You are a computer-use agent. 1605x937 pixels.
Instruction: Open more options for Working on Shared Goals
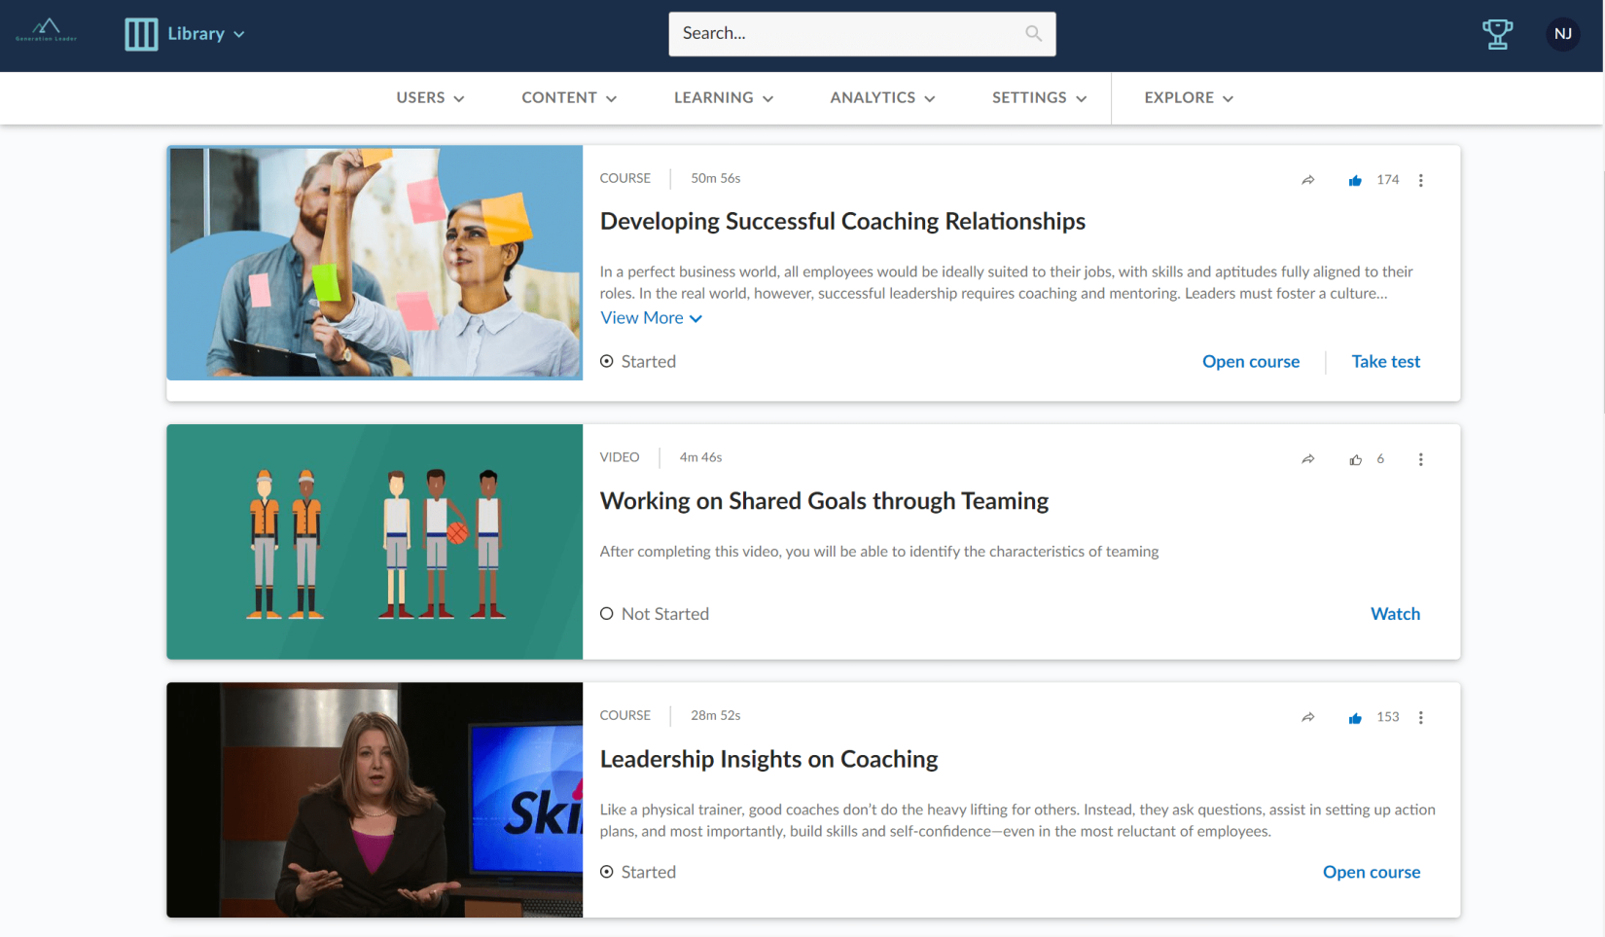click(x=1421, y=459)
